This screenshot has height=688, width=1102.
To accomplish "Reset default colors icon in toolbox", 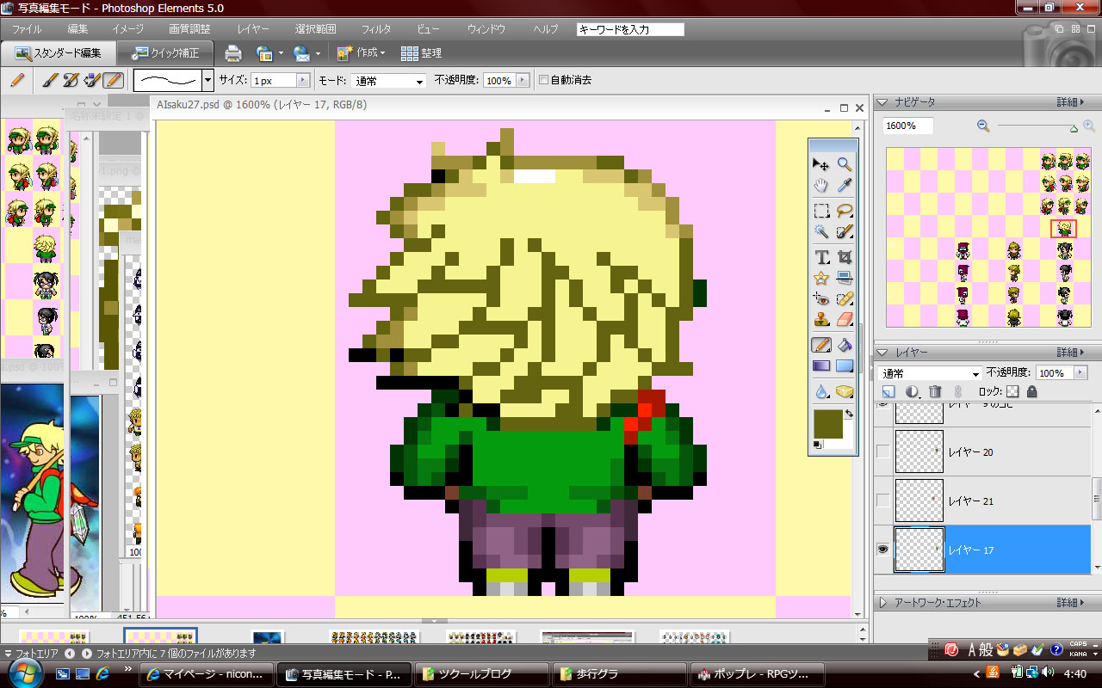I will [x=818, y=445].
